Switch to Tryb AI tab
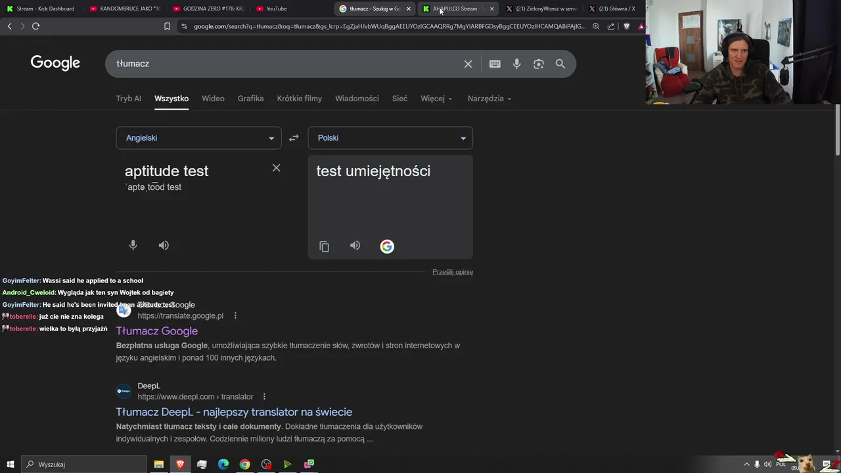 coord(129,99)
